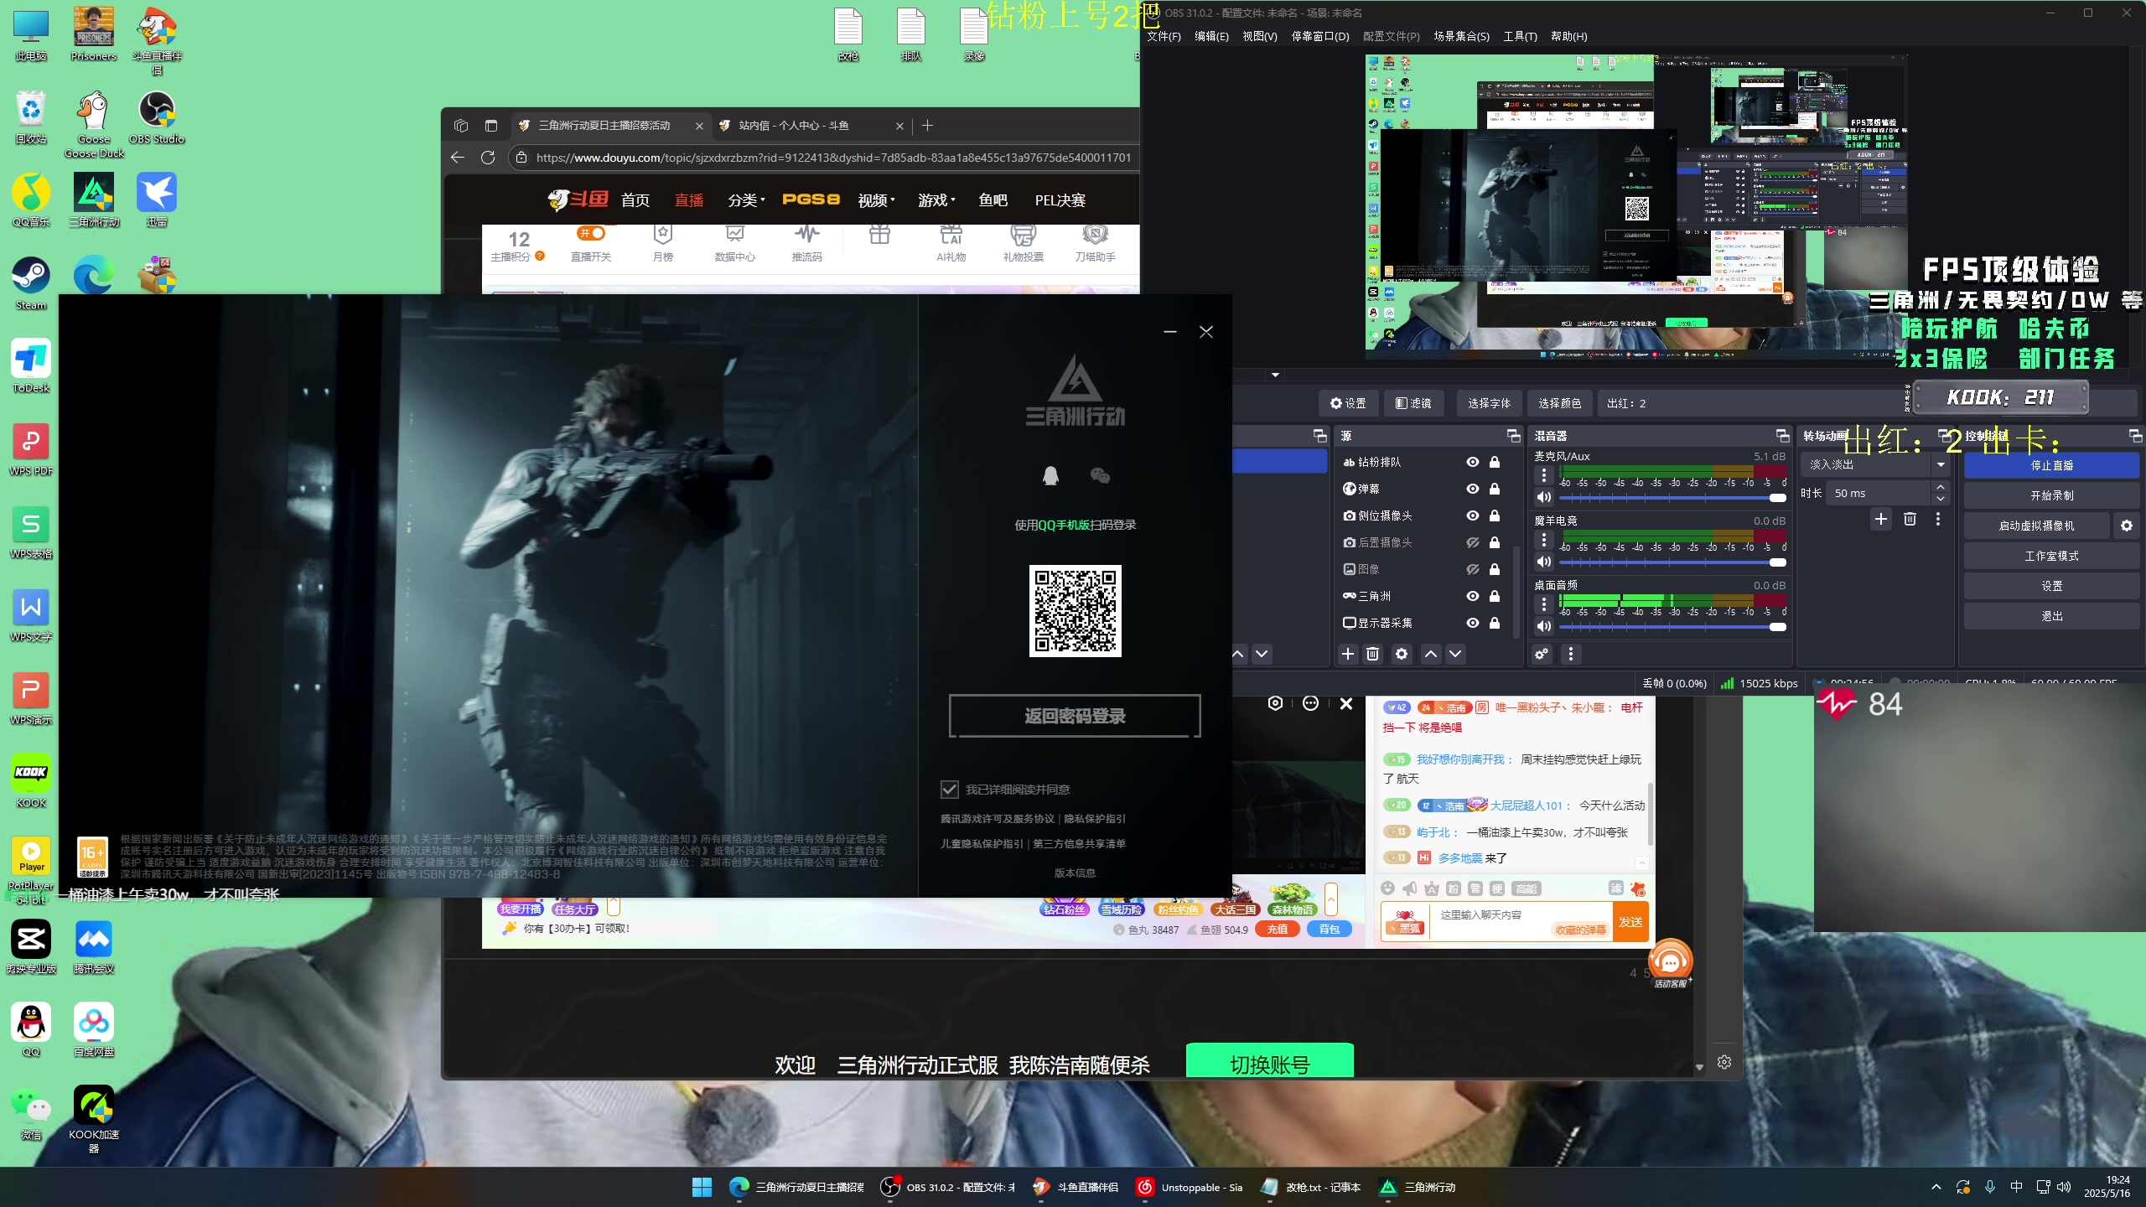Click 返回密码登录 in game launcher
The width and height of the screenshot is (2146, 1207).
coord(1075,716)
